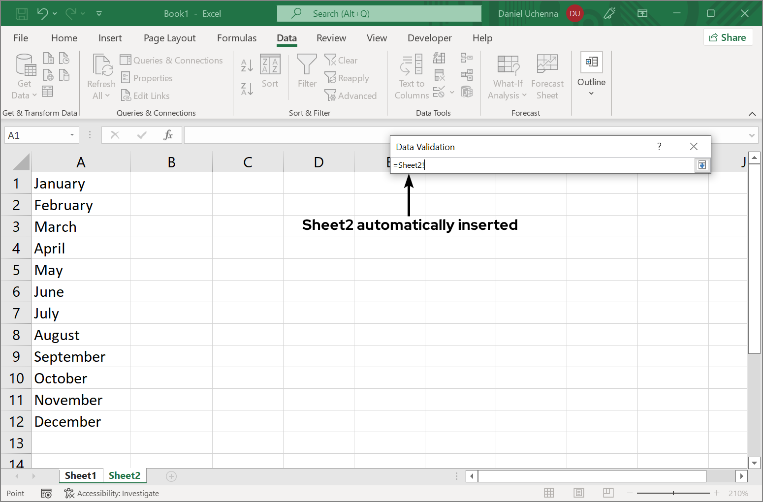The image size is (763, 502).
Task: Select the Text to Columns tool
Action: [x=412, y=76]
